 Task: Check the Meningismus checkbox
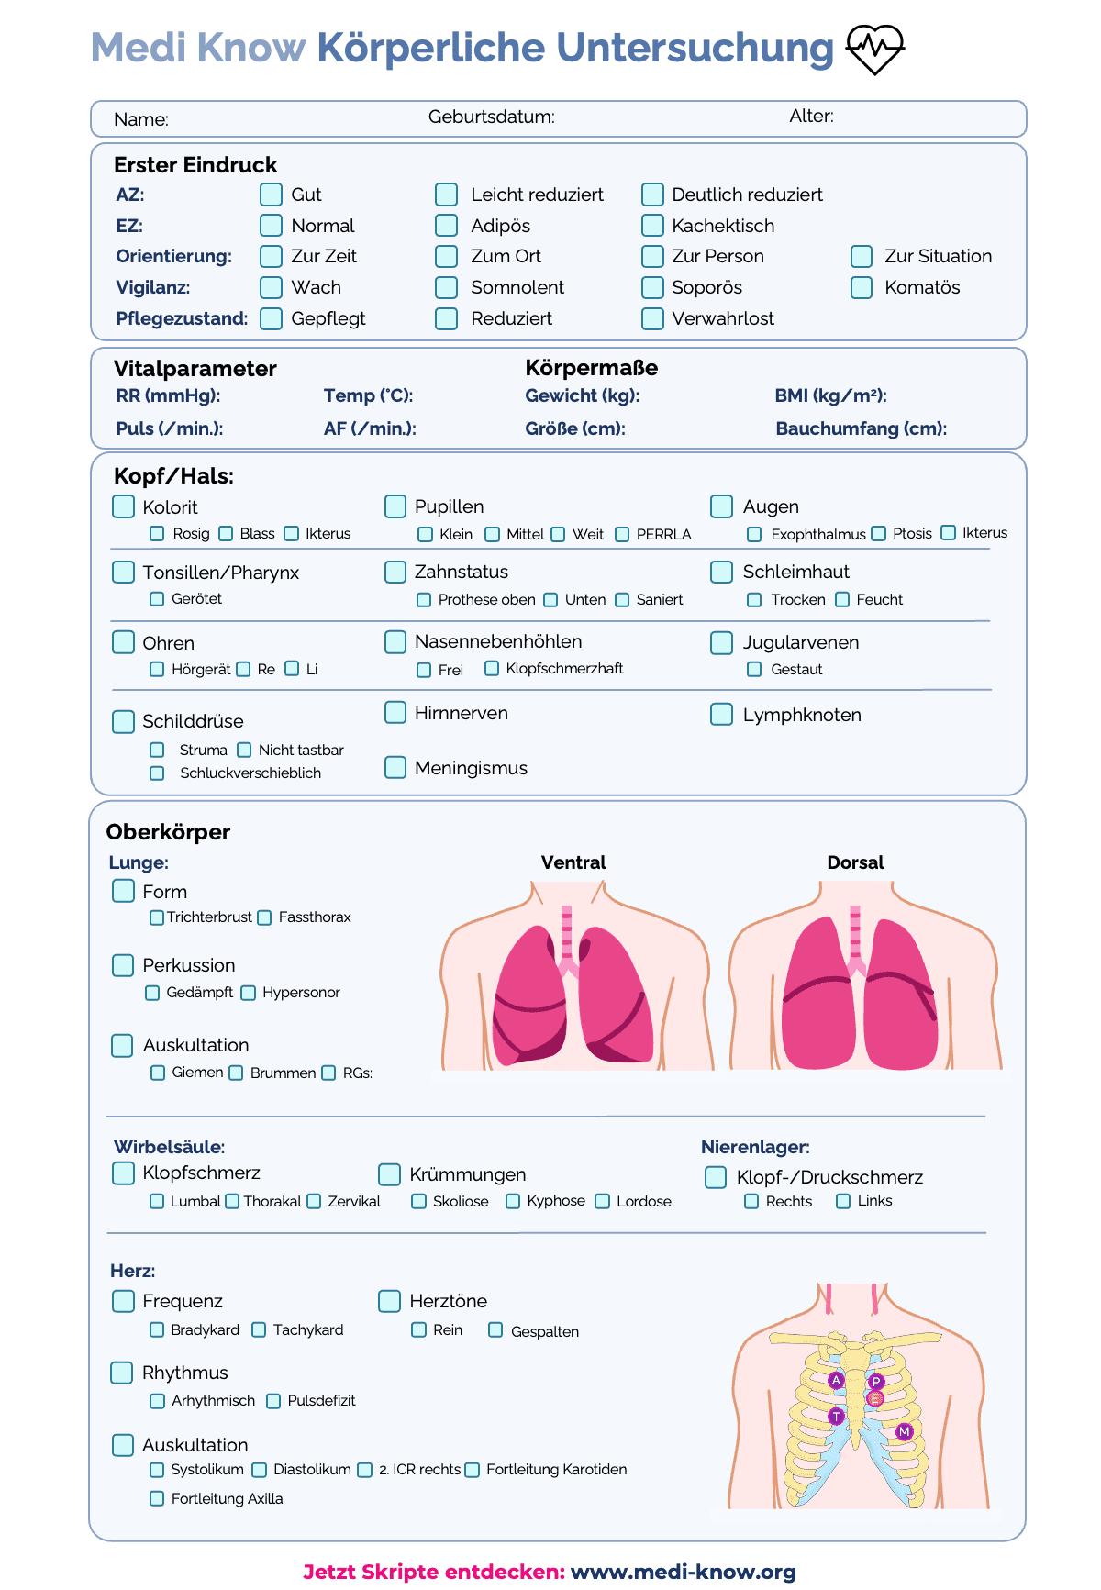(x=395, y=767)
